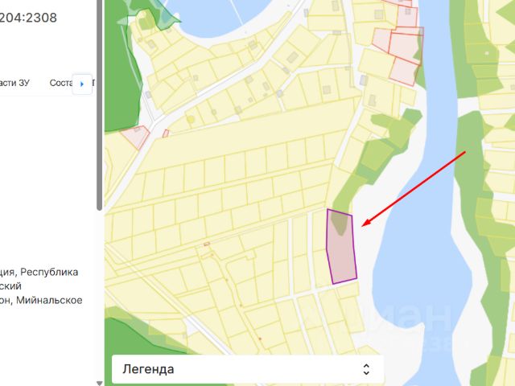Click the blue-gray building square near top right road
Image resolution: width=515 pixels, height=386 pixels.
click(364, 80)
